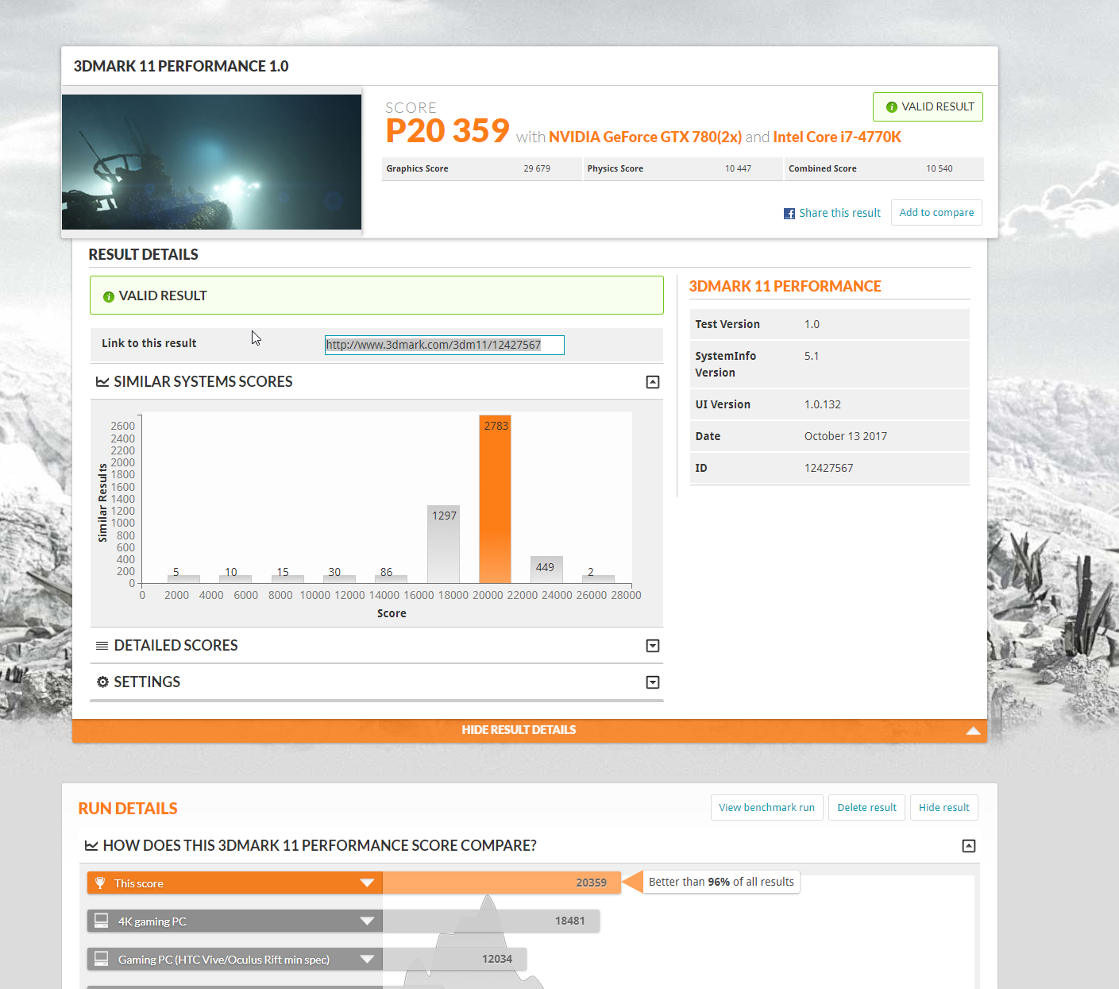Open the Gaming PC HTC Vive dropdown arrow
Image resolution: width=1119 pixels, height=989 pixels.
tap(367, 959)
